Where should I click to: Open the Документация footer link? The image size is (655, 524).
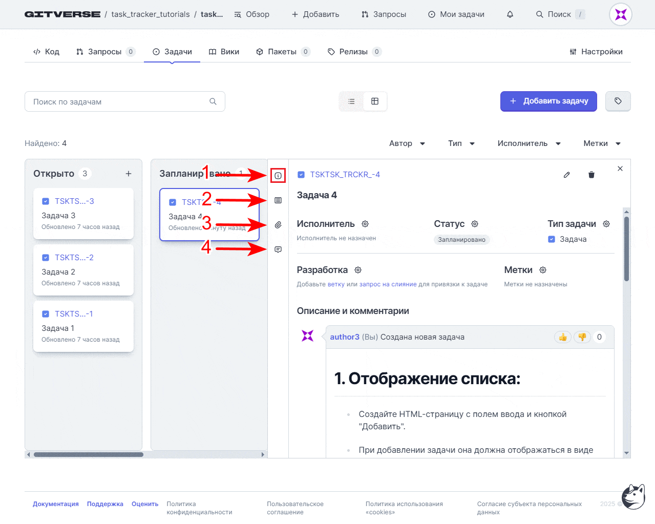coord(56,504)
